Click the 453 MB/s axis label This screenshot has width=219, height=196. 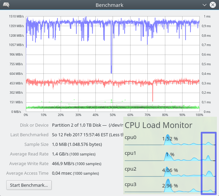[x=16, y=83]
